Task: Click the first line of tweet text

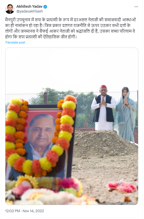Action: click(x=70, y=20)
